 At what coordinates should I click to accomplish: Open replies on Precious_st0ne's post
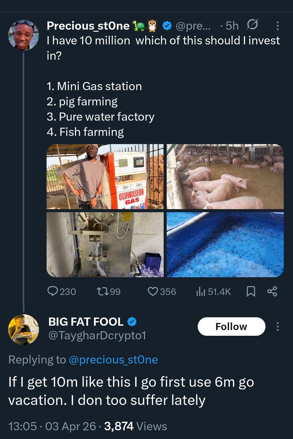(62, 291)
